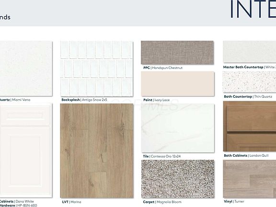Viewport: 276px width, 207px height.
Task: Click the LVT Marina caption
Action: point(72,202)
